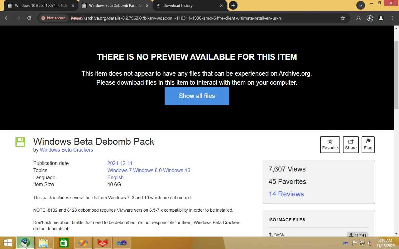Click the Publication date label
Viewport: 399px width, 249px height.
tap(51, 163)
